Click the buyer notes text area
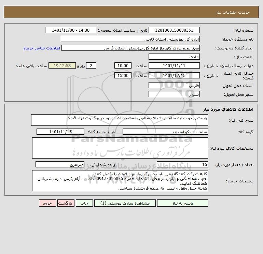Image resolution: width=263 pixels, height=254 pixels. point(120,181)
